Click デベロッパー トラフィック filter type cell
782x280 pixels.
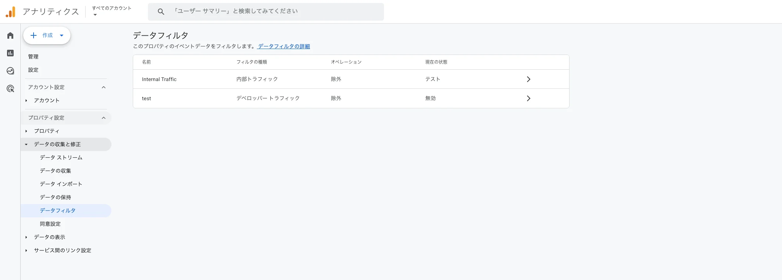pos(268,98)
